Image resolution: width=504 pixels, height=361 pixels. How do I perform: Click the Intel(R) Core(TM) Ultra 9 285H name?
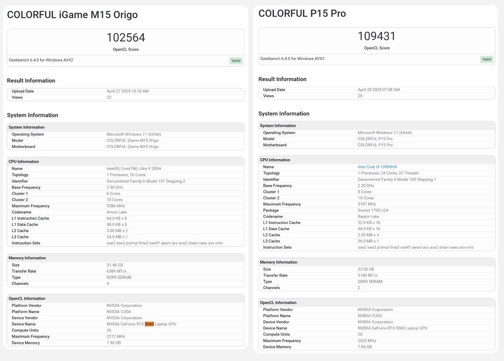coord(134,169)
